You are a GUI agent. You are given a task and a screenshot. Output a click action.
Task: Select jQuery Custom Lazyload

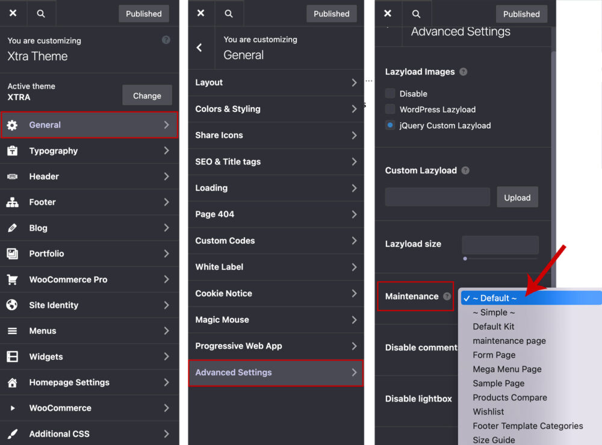point(389,125)
